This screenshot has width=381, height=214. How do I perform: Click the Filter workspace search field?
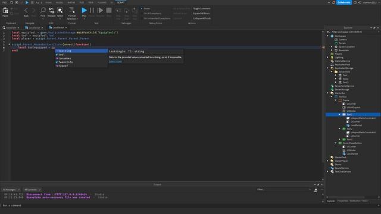point(353,32)
